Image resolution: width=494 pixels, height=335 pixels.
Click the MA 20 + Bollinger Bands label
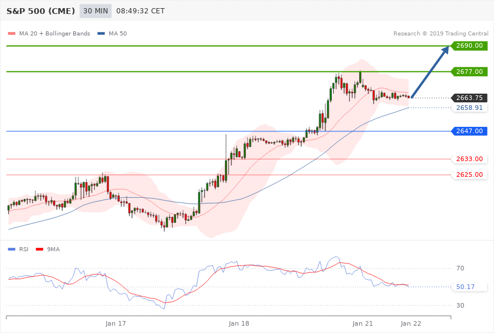pyautogui.click(x=55, y=33)
